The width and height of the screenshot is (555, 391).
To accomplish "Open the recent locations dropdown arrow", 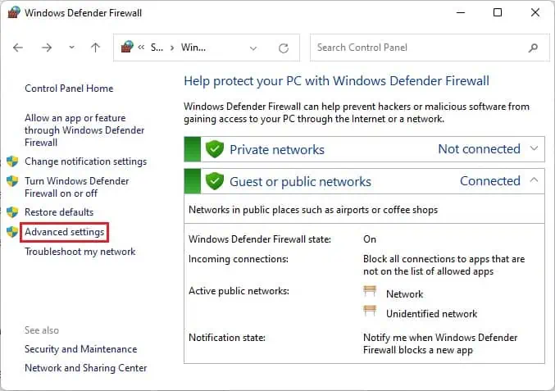I will tap(71, 48).
